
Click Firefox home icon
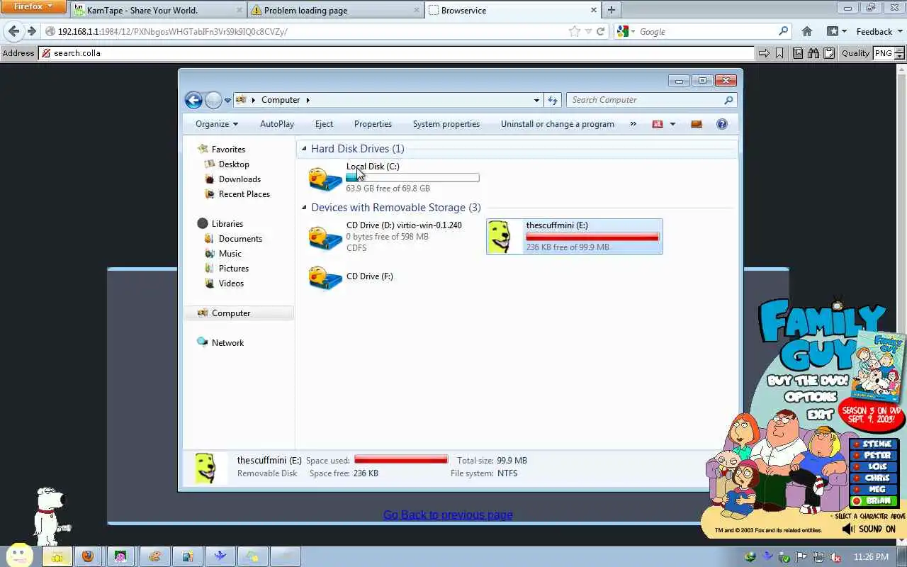[806, 31]
